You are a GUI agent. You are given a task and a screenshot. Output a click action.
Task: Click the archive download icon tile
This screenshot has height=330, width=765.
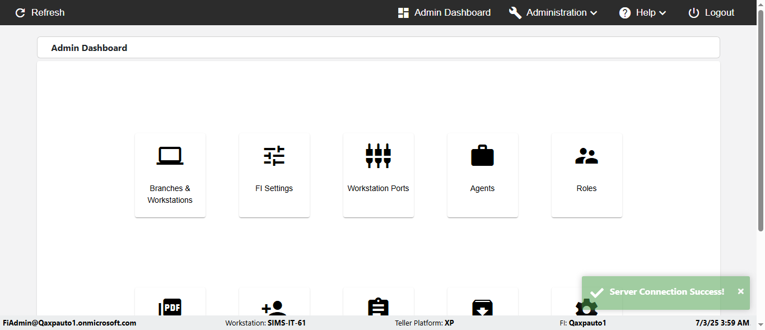point(483,302)
